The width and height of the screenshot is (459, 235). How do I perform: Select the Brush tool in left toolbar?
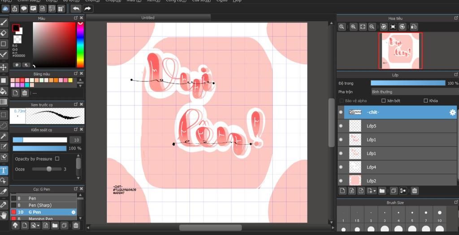click(4, 22)
